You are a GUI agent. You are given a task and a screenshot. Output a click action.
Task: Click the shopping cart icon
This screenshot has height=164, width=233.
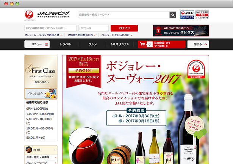[x=142, y=44]
